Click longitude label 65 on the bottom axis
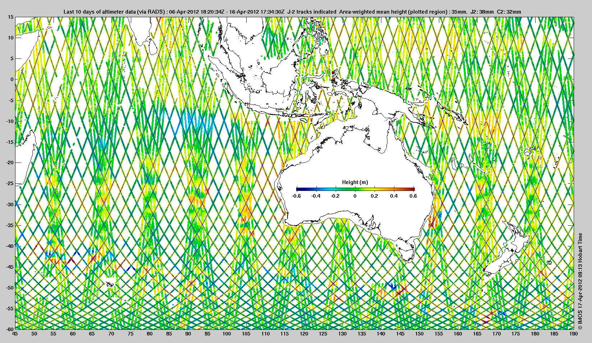Screen dimensions: 592x343 pos(92,334)
